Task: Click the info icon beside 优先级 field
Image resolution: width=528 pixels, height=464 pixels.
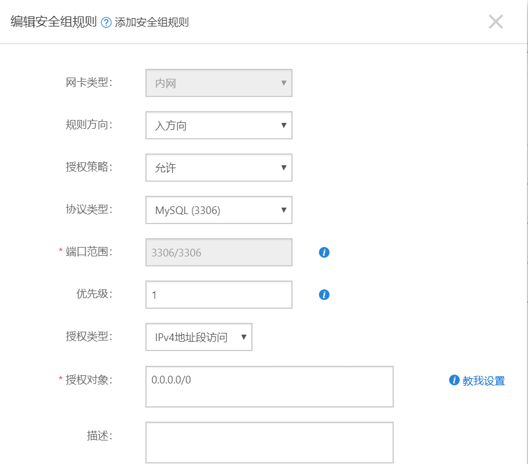Action: click(324, 295)
